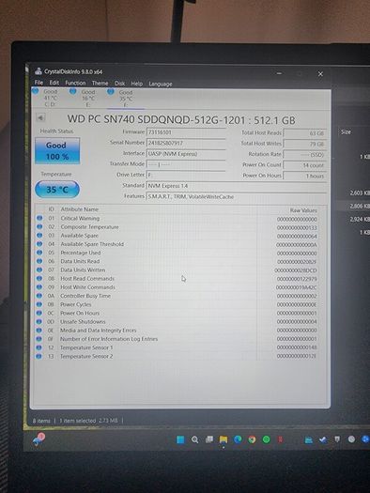Click the Features field with S.M.A.R.T., TRIM

237,196
